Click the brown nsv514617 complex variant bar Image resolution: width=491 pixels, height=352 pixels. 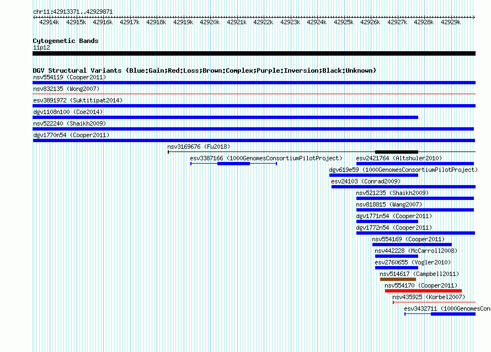(x=398, y=279)
